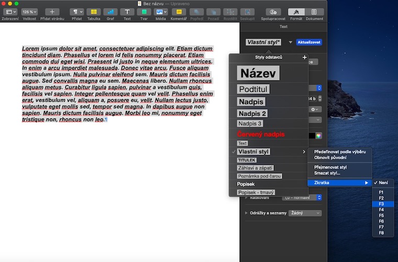Open the Zobrazení view toolbar button
The width and height of the screenshot is (398, 262).
[11, 12]
